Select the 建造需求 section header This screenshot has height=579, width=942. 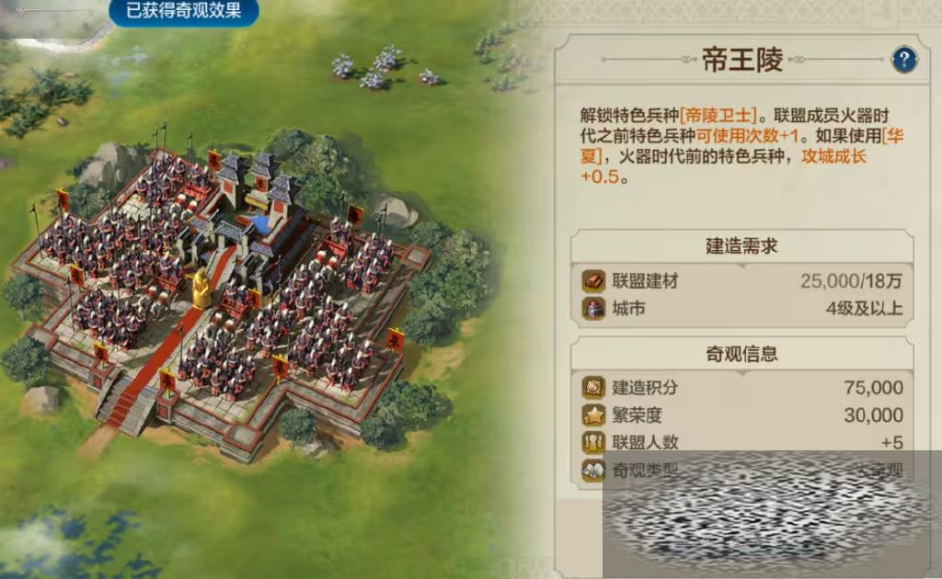point(741,246)
